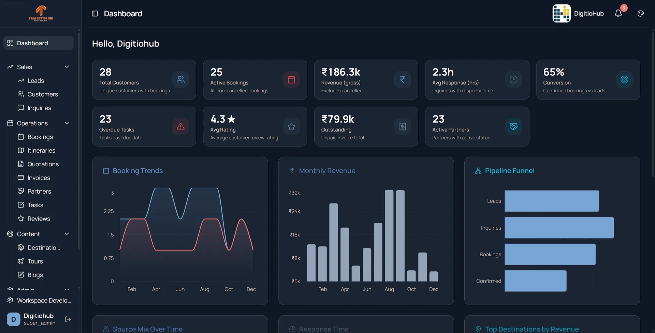Screen dimensions: 655x333
Task: Open the Blogs page
Action: coord(35,275)
